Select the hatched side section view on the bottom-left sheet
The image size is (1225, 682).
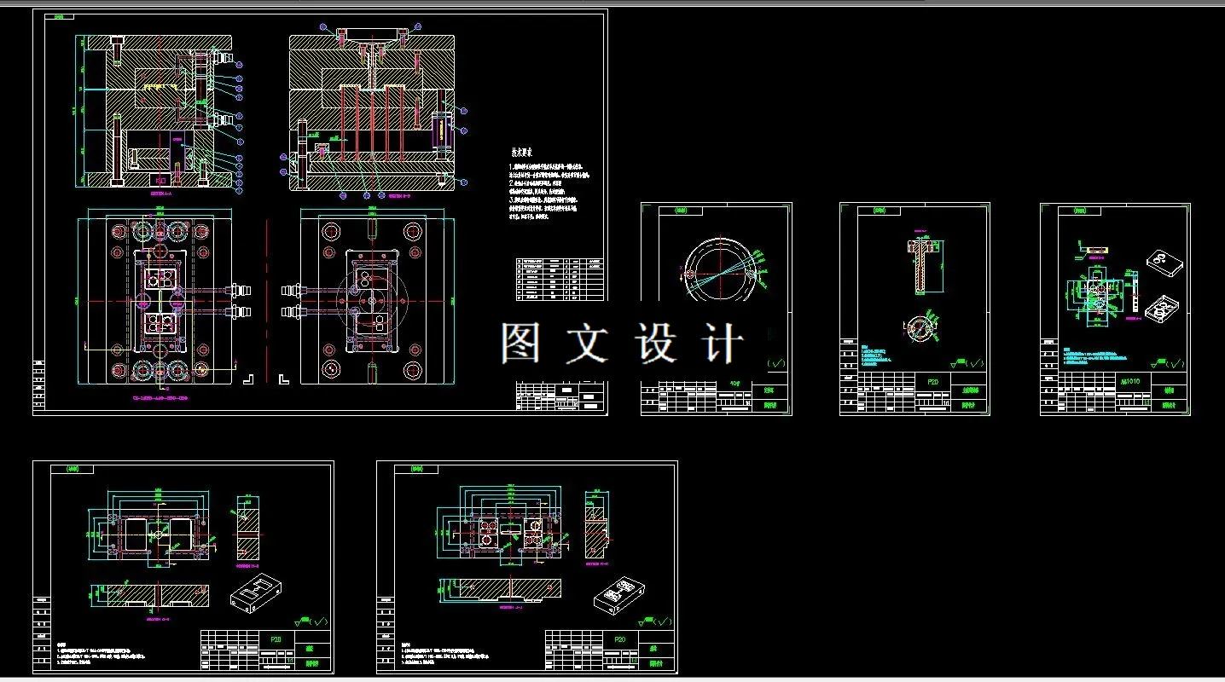tap(158, 595)
